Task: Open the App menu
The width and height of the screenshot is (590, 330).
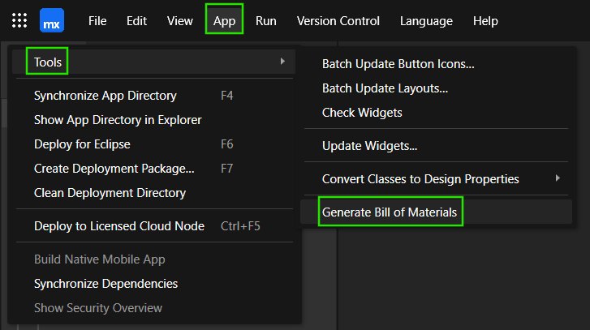Action: click(224, 20)
